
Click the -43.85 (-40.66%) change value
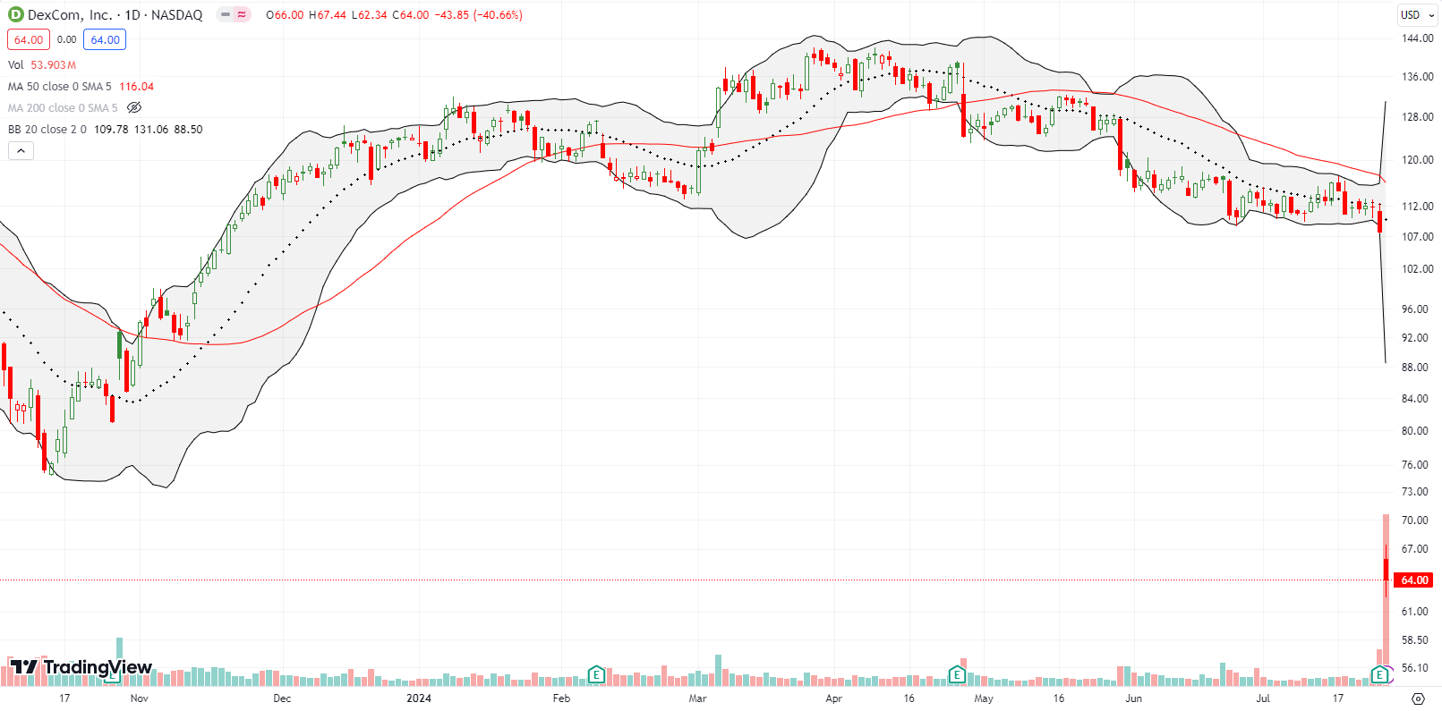pos(478,15)
